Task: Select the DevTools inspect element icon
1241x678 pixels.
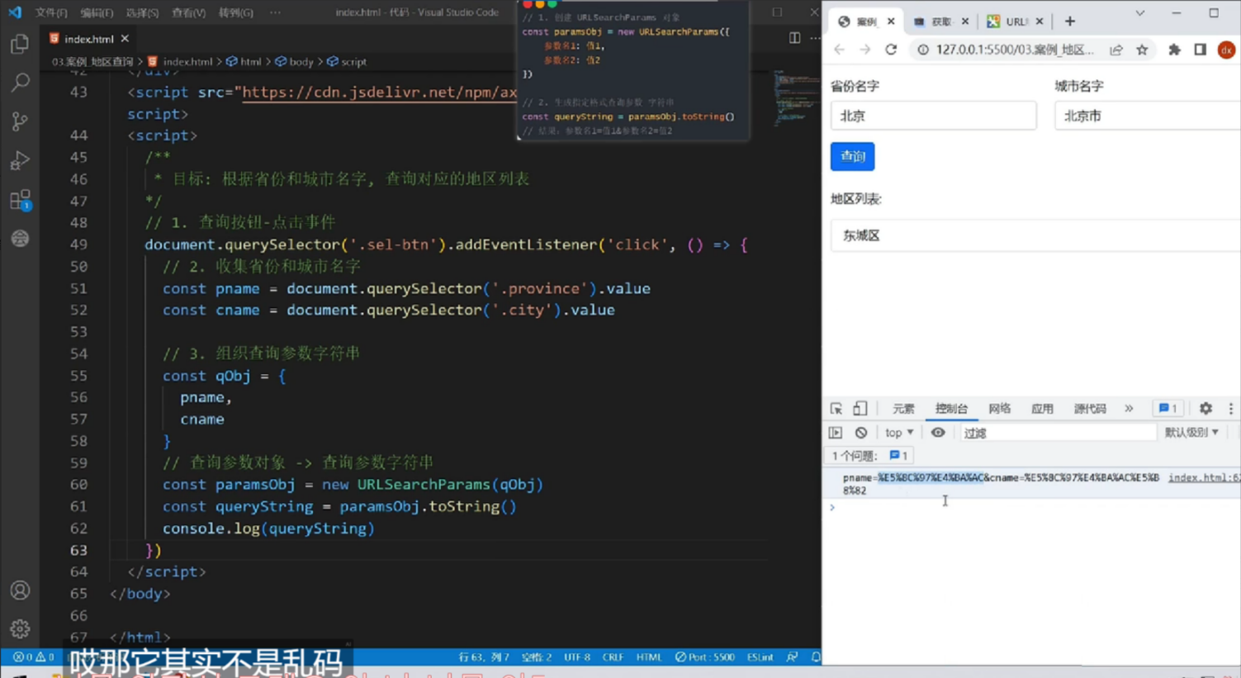Action: 835,408
